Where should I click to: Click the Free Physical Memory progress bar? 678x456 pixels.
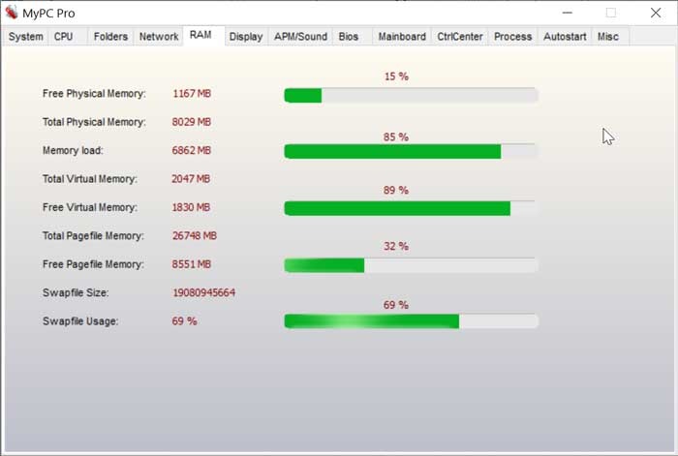click(411, 95)
